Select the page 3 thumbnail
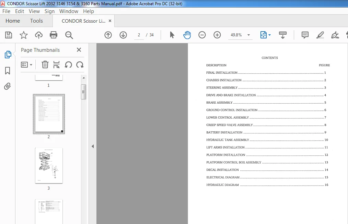This screenshot has width=348, height=224. coord(49,165)
